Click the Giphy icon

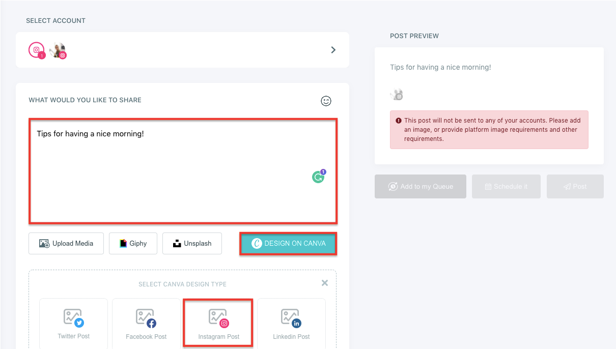122,243
